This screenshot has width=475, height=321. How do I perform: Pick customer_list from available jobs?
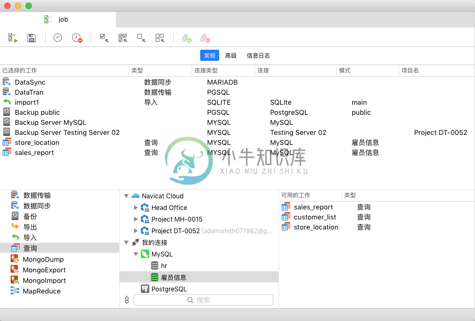coord(377,217)
